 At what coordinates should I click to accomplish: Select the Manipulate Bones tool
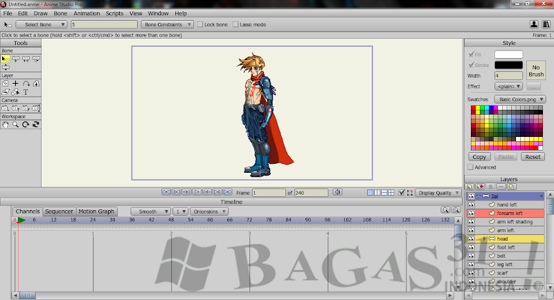(6, 67)
